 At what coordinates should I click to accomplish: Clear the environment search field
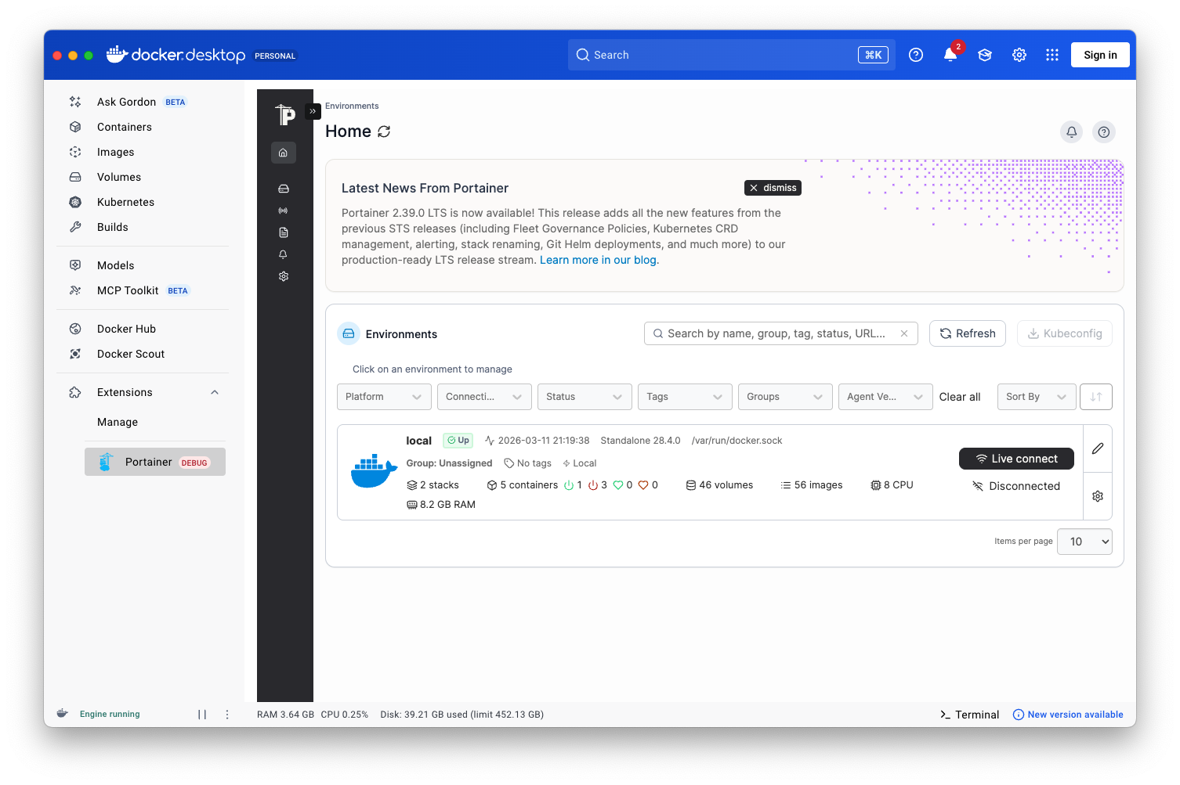click(904, 333)
